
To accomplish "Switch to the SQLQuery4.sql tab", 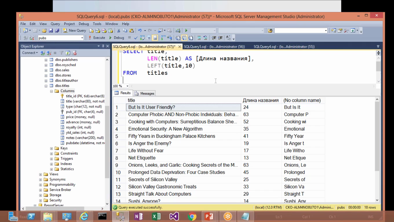I will pos(284,47).
